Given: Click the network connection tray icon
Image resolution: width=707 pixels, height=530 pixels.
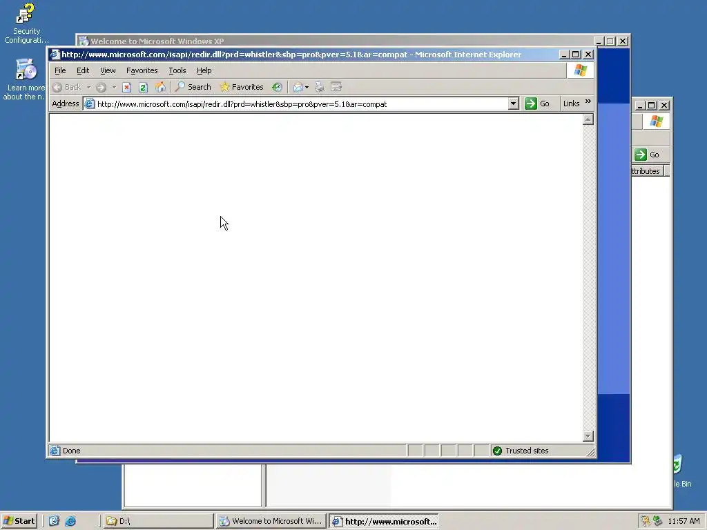Looking at the screenshot, I should (x=658, y=521).
